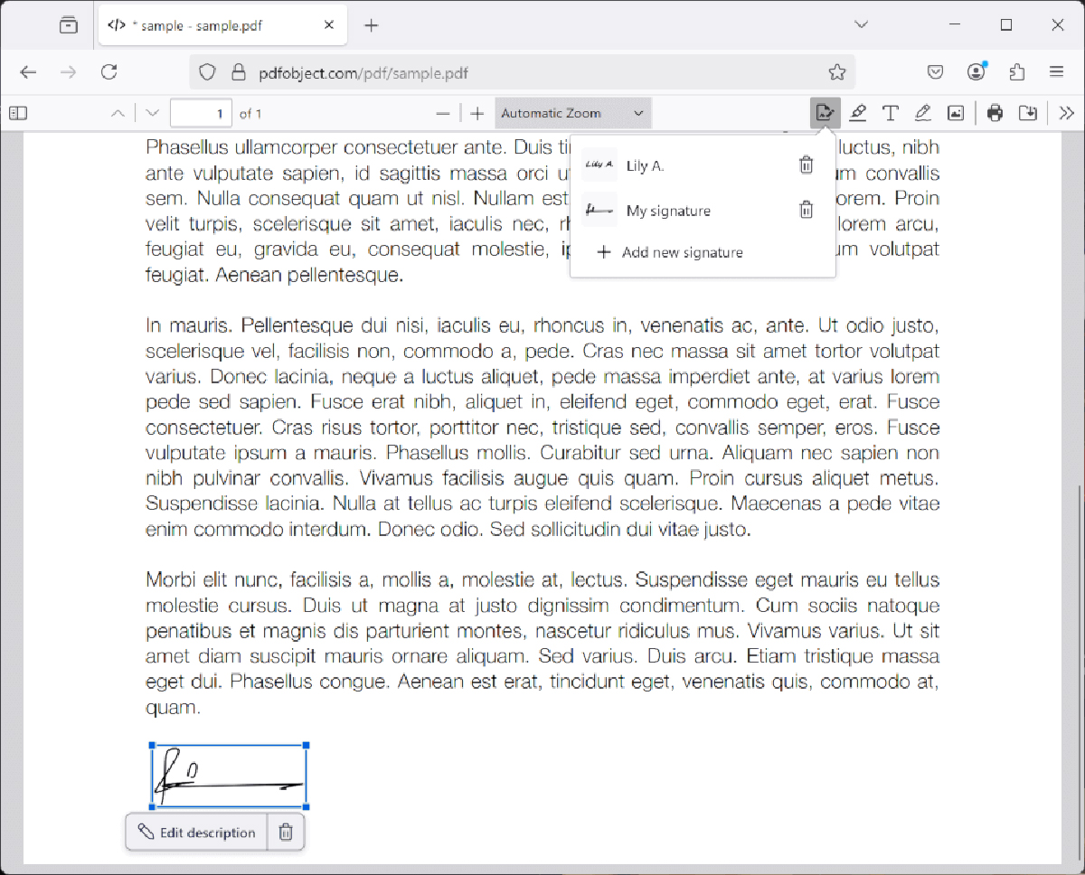Image resolution: width=1085 pixels, height=875 pixels.
Task: Select the freehand draw tool
Action: (x=922, y=112)
